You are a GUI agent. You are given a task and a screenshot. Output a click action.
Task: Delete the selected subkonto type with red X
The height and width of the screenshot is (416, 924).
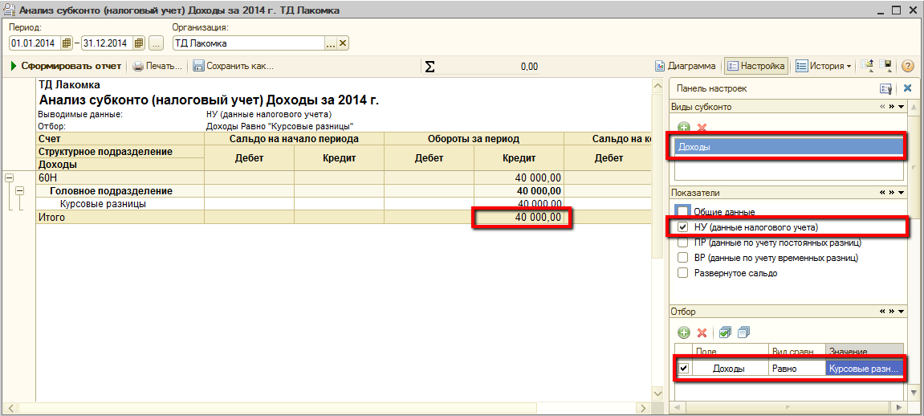[702, 128]
